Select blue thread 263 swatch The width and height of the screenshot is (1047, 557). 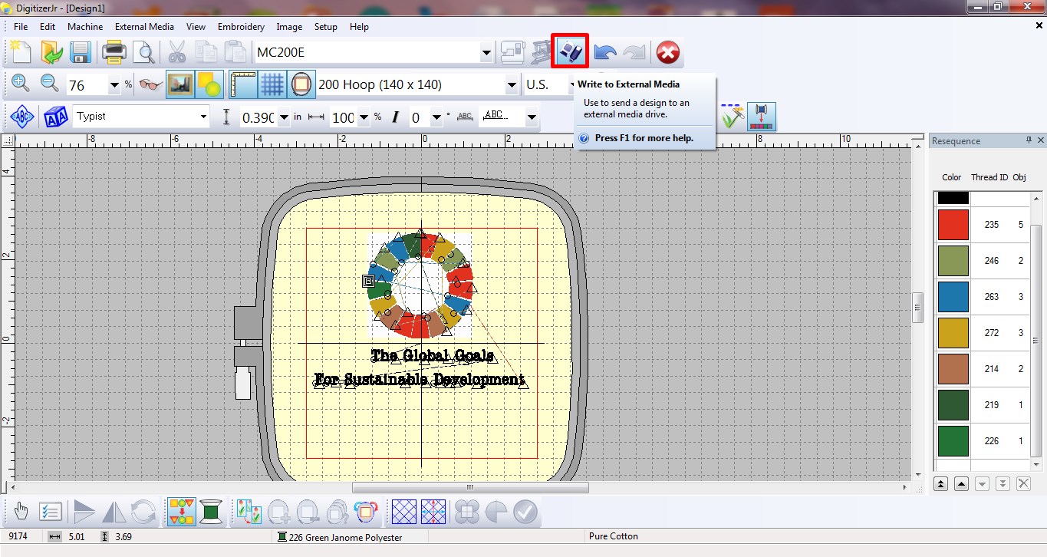pos(953,297)
